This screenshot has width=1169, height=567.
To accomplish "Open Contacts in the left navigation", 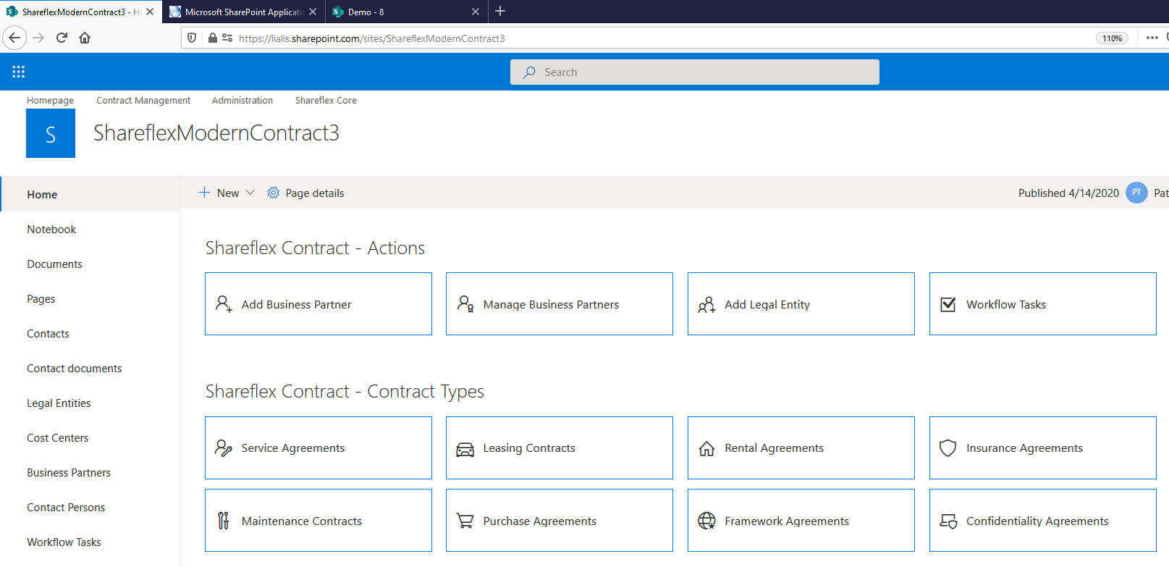I will point(48,334).
